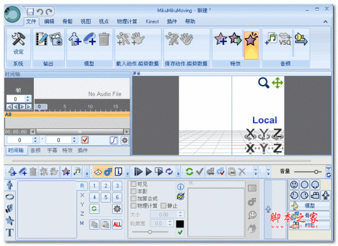
Task: Open the 骨骼 ribbon tab
Action: [x=67, y=21]
